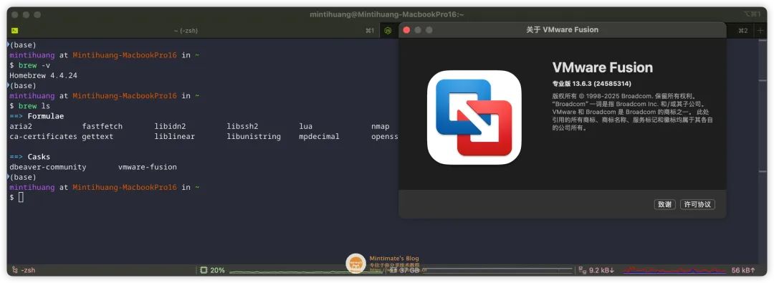The width and height of the screenshot is (774, 283).
Task: Click the VMware Fusion logo icon
Action: coord(474,117)
